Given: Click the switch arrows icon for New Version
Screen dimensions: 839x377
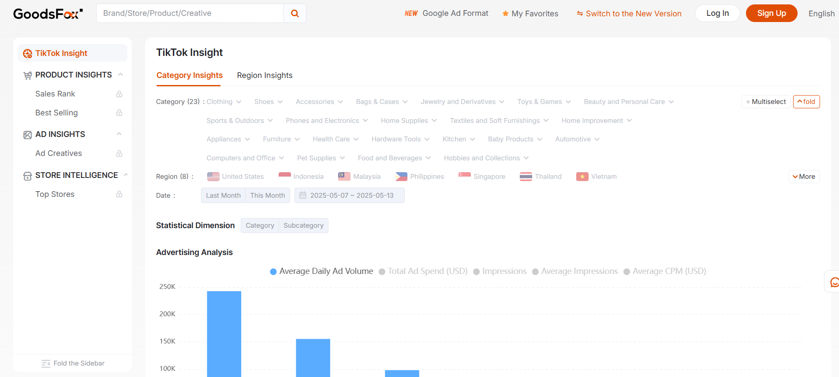Looking at the screenshot, I should [580, 14].
